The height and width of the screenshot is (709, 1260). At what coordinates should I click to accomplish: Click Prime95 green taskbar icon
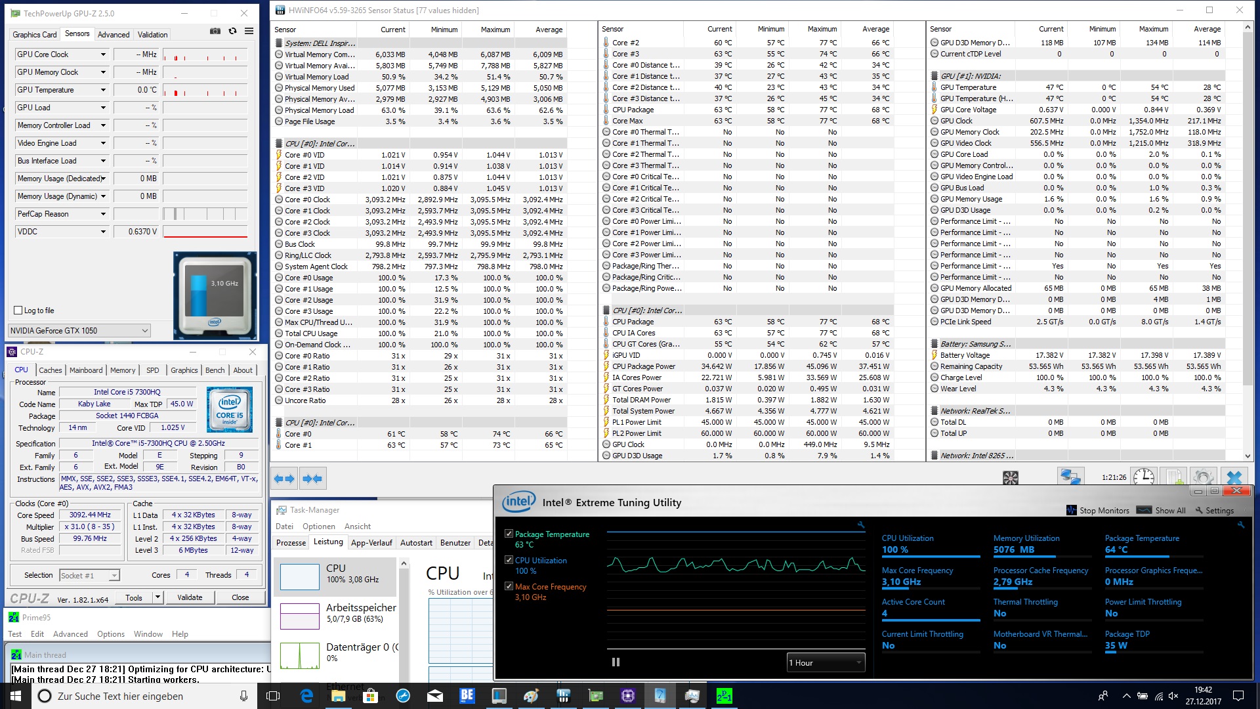[724, 696]
